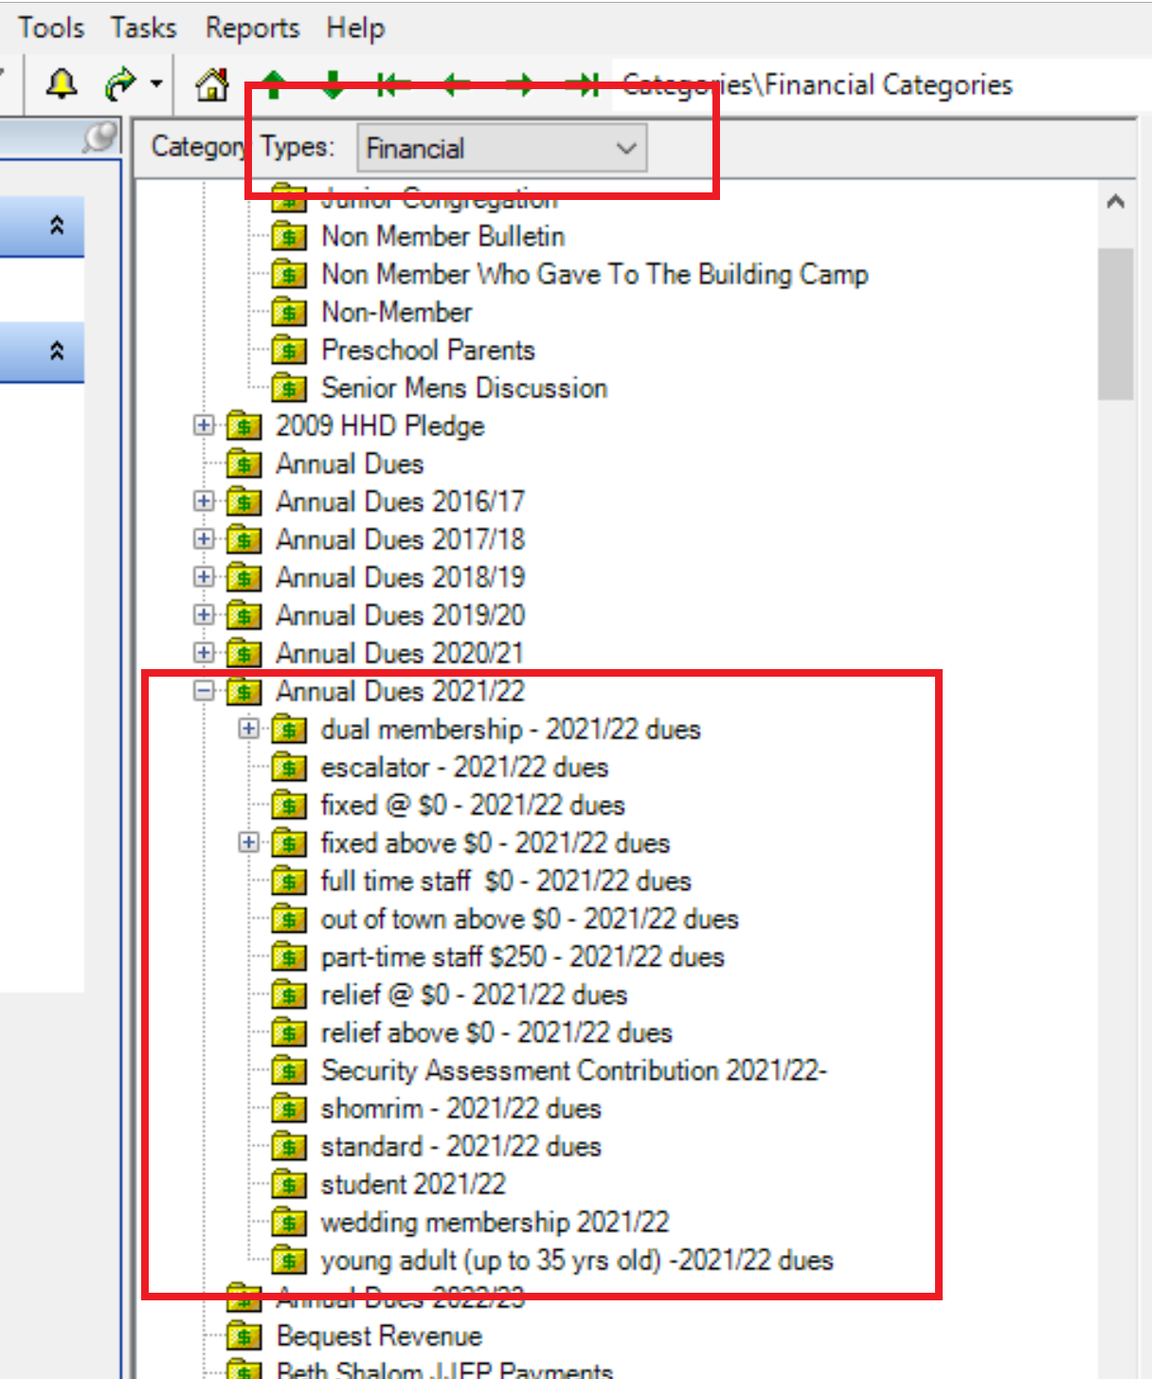
Task: Expand the Annual Dues 2016/17 category
Action: (x=203, y=500)
